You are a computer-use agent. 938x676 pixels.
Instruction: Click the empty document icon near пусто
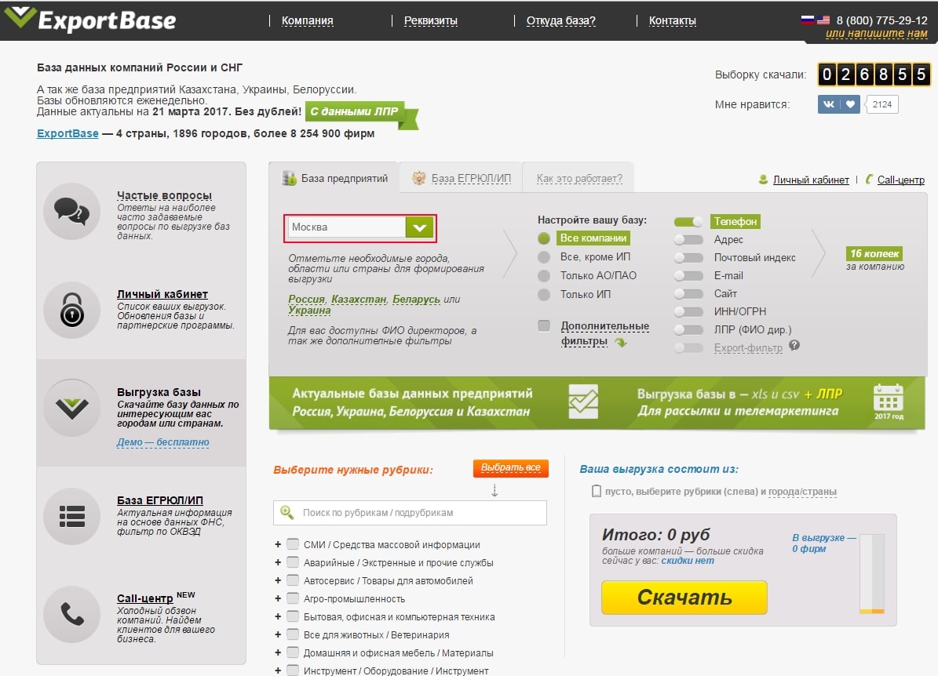pos(597,491)
